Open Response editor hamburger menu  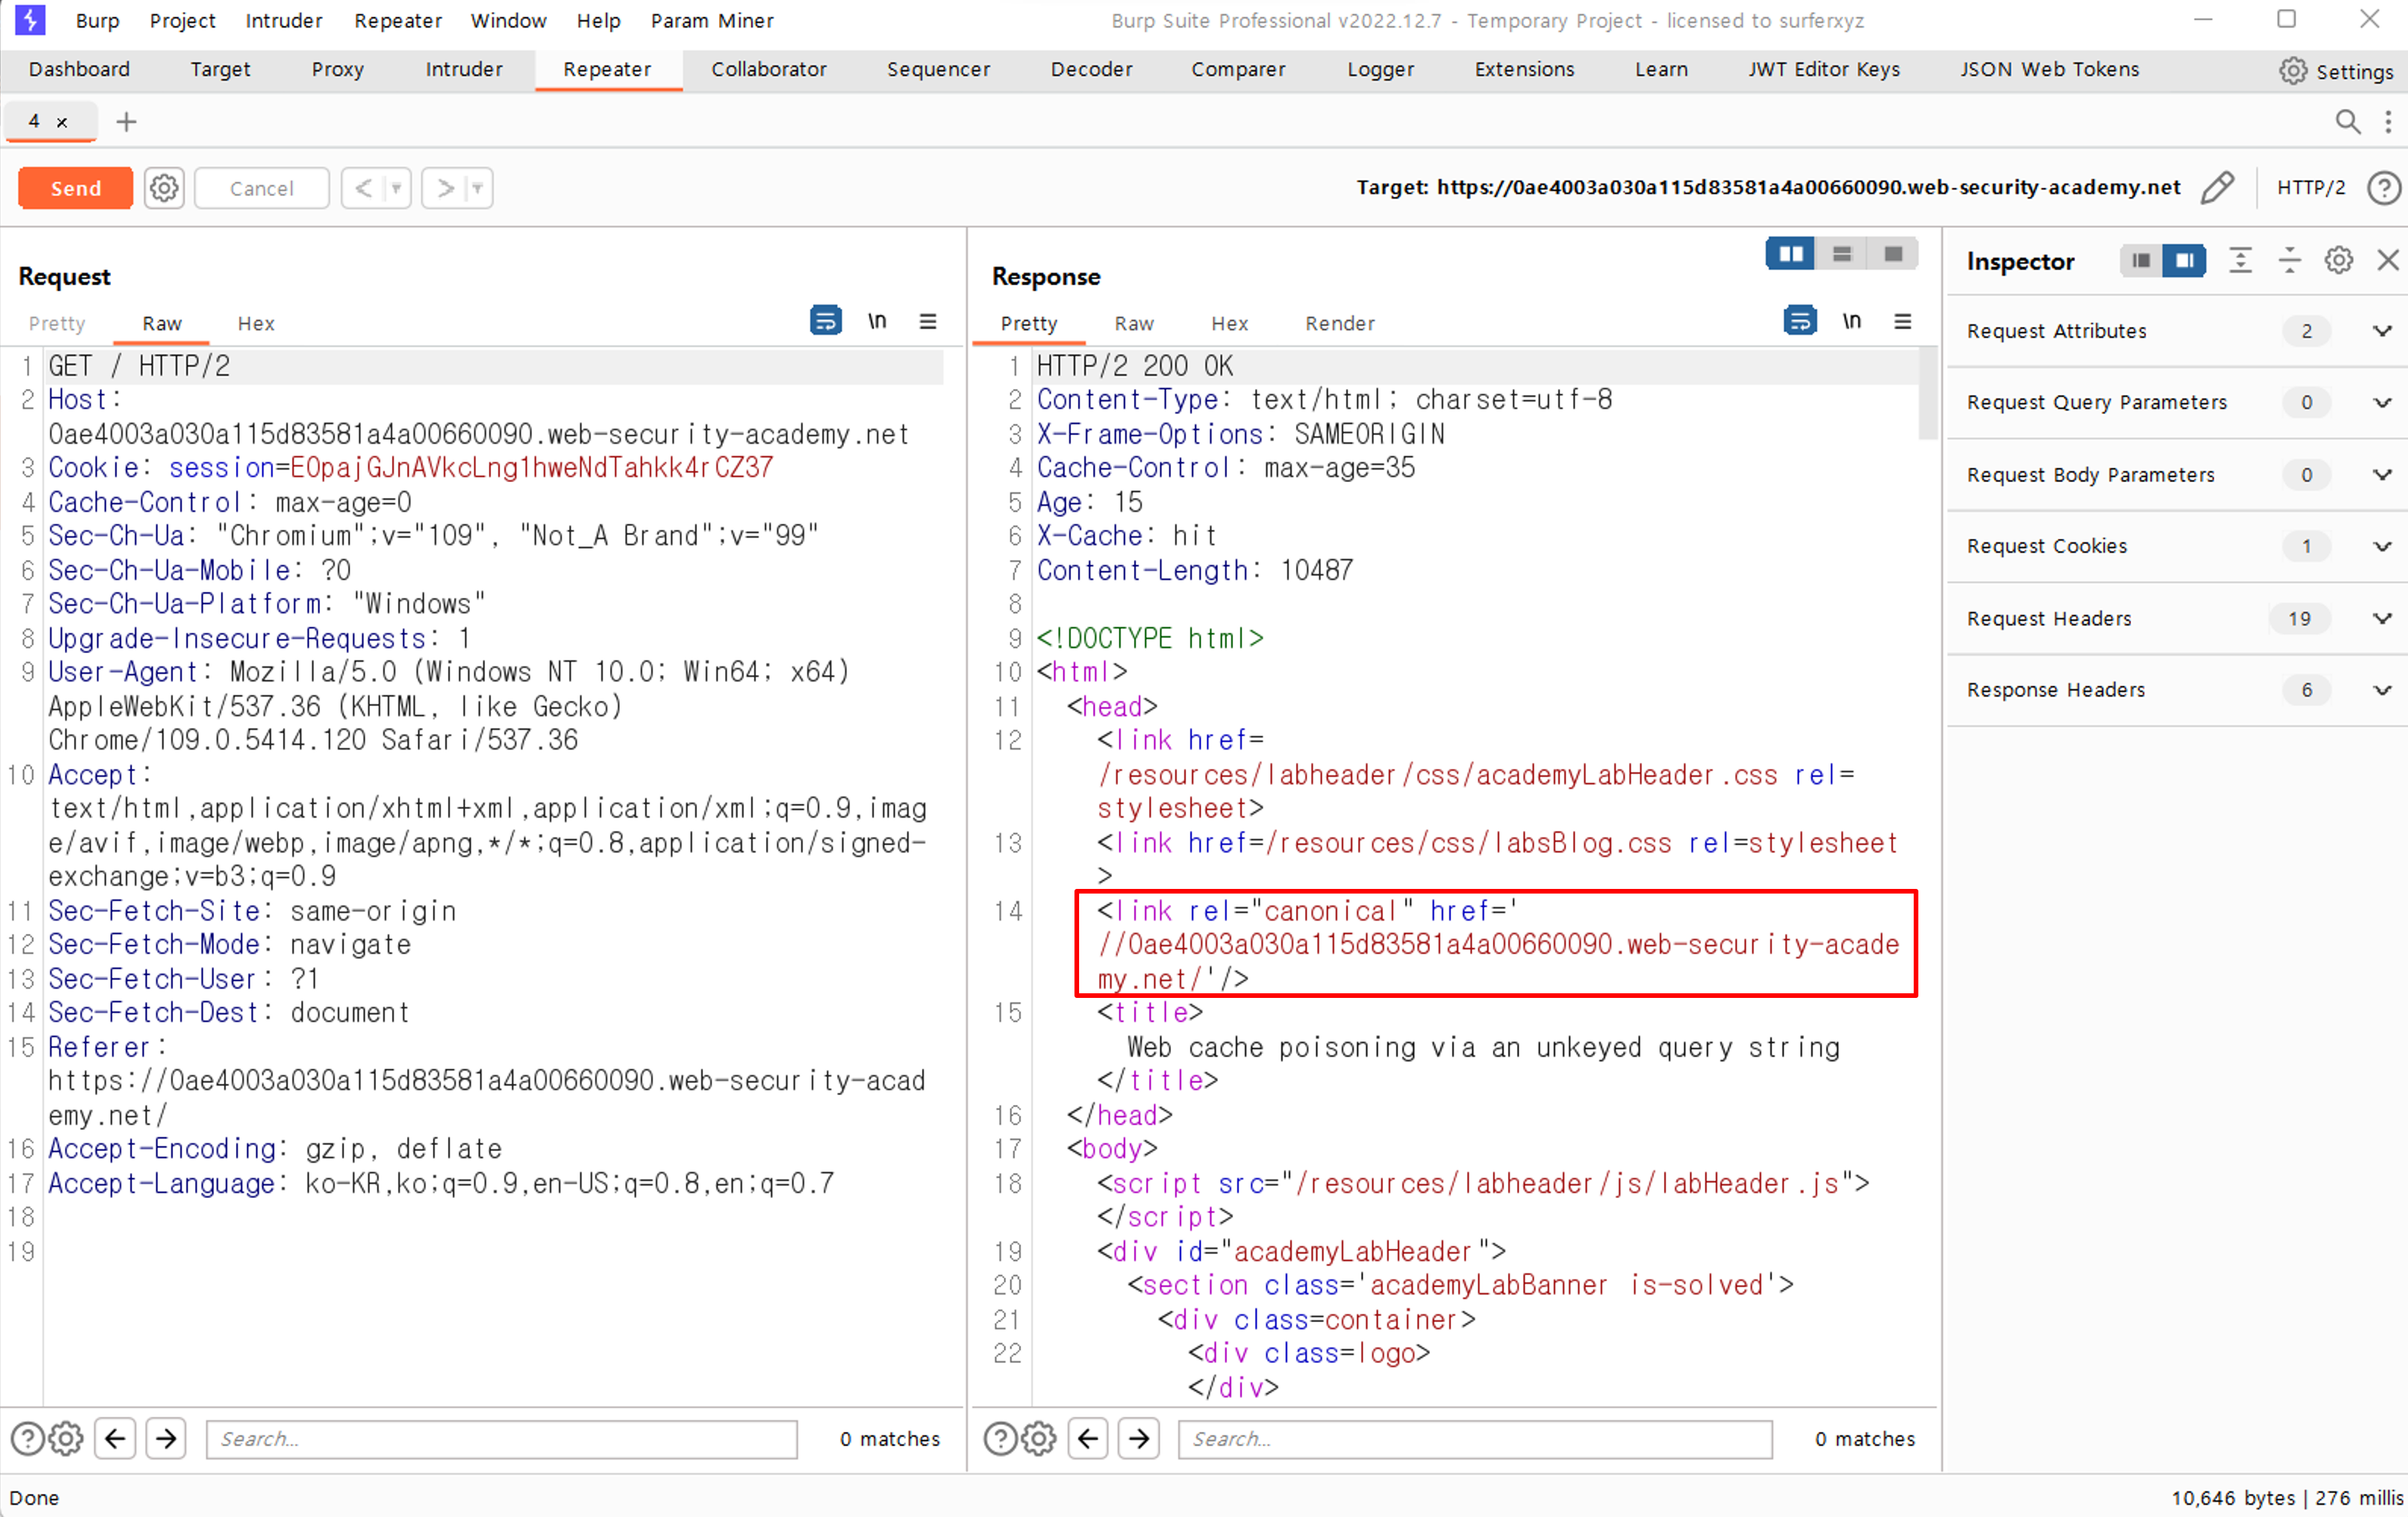[x=1903, y=321]
